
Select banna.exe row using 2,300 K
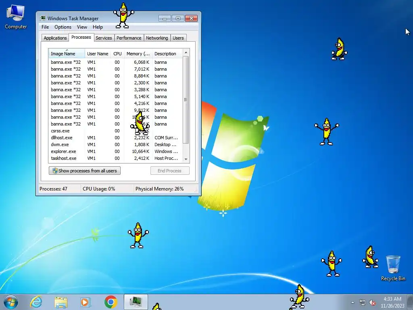click(115, 83)
